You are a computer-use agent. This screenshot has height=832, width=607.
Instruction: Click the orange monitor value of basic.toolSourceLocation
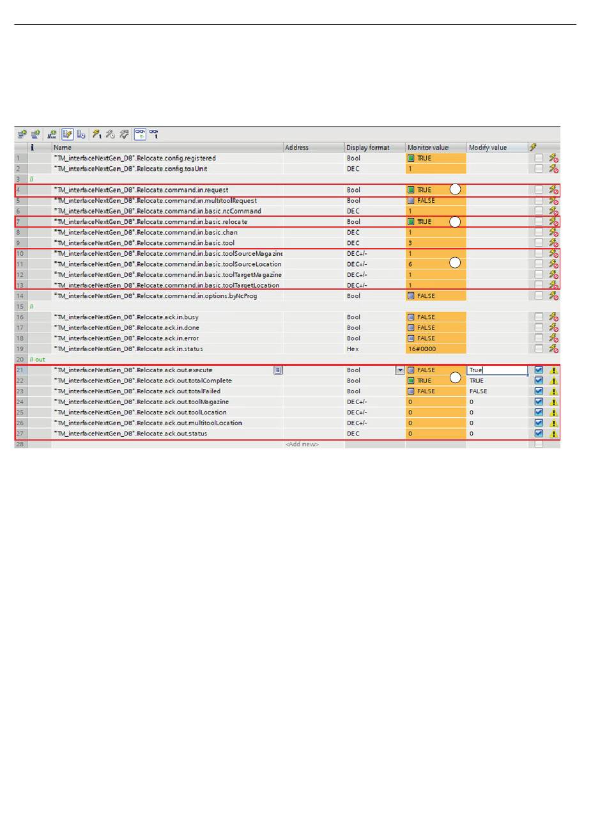point(435,264)
